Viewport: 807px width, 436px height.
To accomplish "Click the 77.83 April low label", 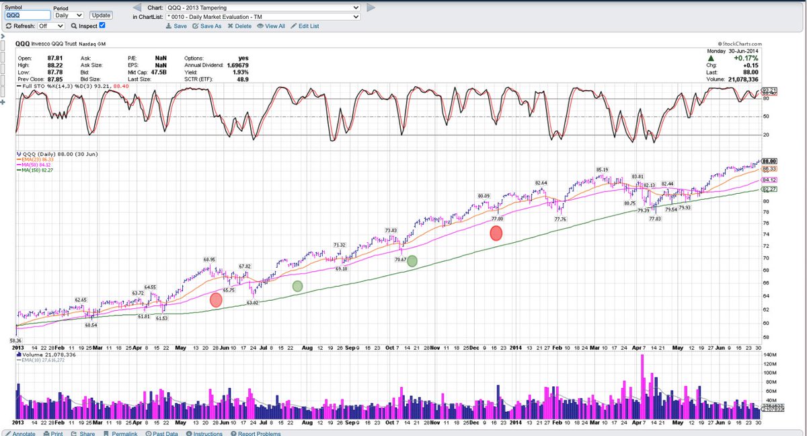I will coord(655,219).
